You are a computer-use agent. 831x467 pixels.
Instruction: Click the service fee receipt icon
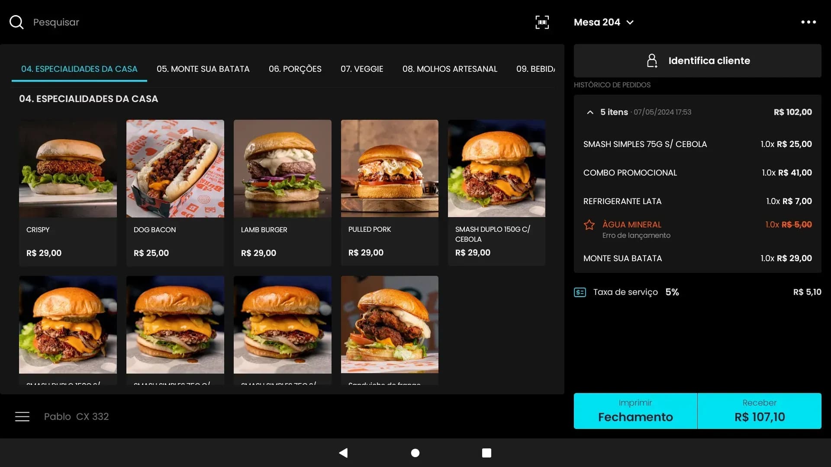(x=580, y=292)
